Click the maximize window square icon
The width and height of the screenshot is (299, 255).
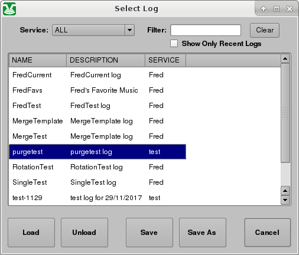point(277,9)
